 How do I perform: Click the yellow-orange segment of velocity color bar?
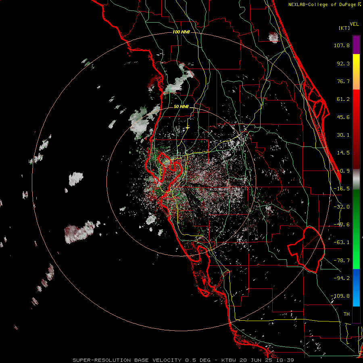pyautogui.click(x=356, y=72)
